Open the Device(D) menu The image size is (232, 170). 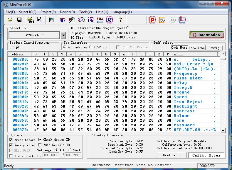[x=67, y=12]
